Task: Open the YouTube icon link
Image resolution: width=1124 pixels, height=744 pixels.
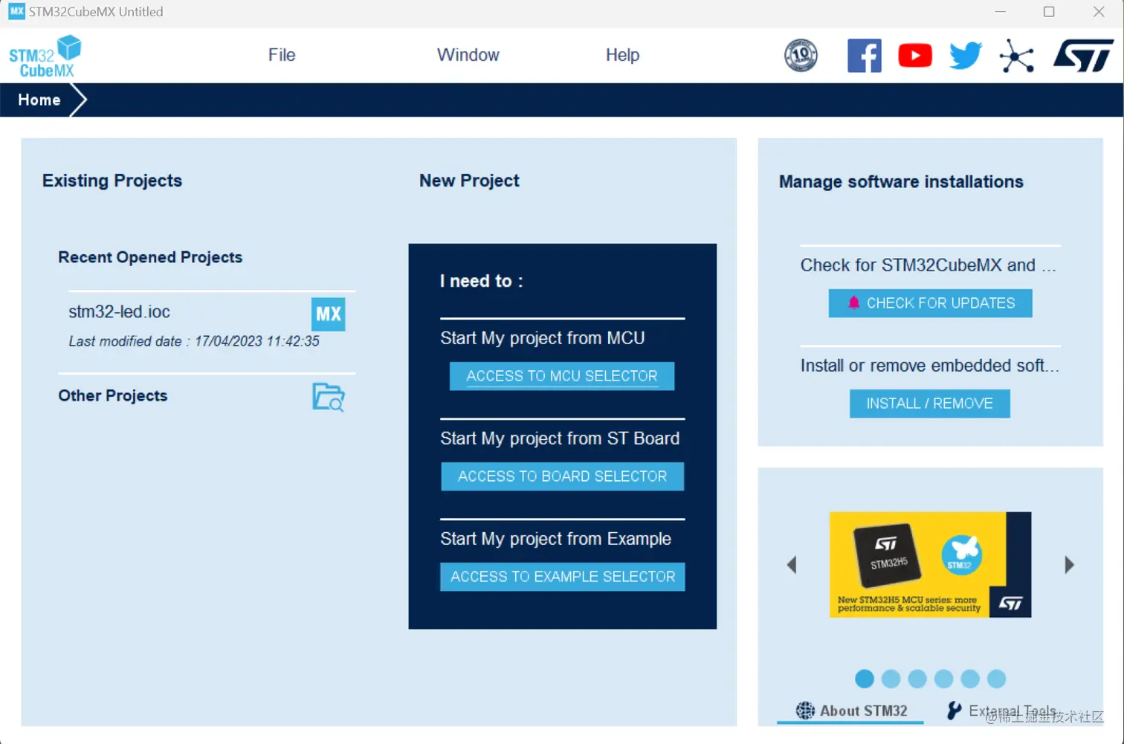Action: (915, 56)
